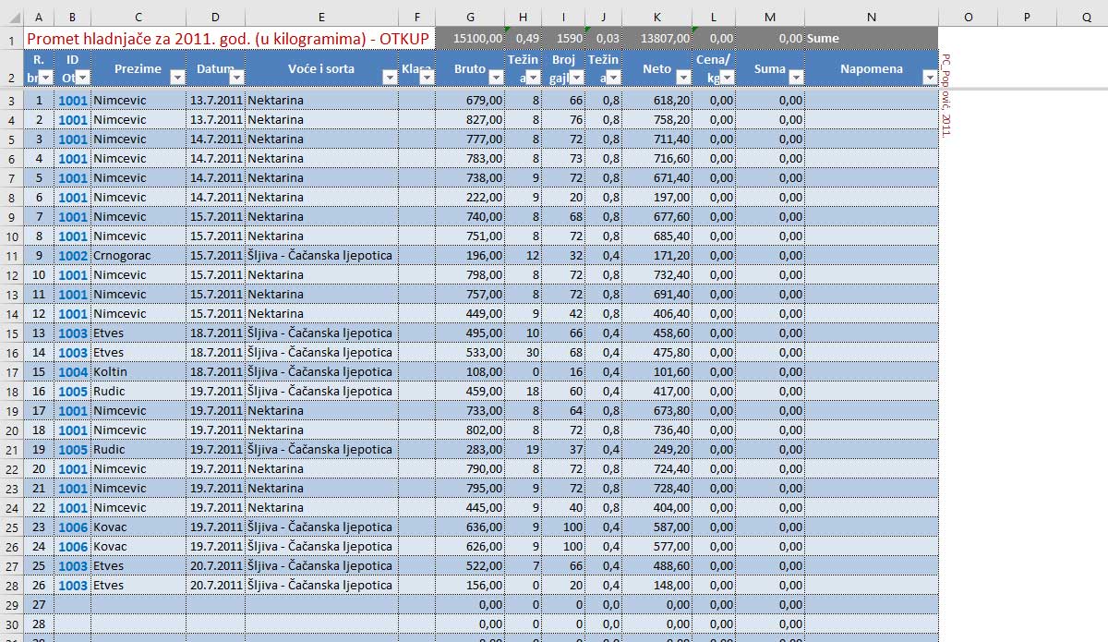Viewport: 1108px width, 642px height.
Task: Click ID 1004 in the Koltin row
Action: (73, 371)
